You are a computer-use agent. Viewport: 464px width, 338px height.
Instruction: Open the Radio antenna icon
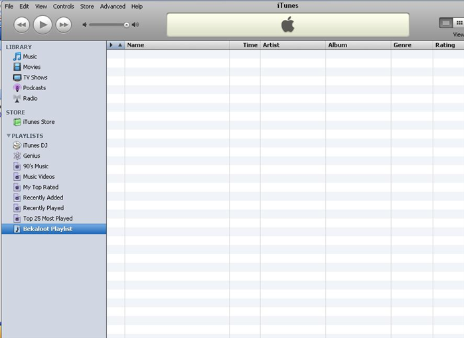coord(17,98)
